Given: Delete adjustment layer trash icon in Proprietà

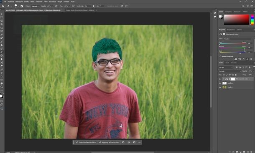Looking at the screenshot, I should point(251,59).
